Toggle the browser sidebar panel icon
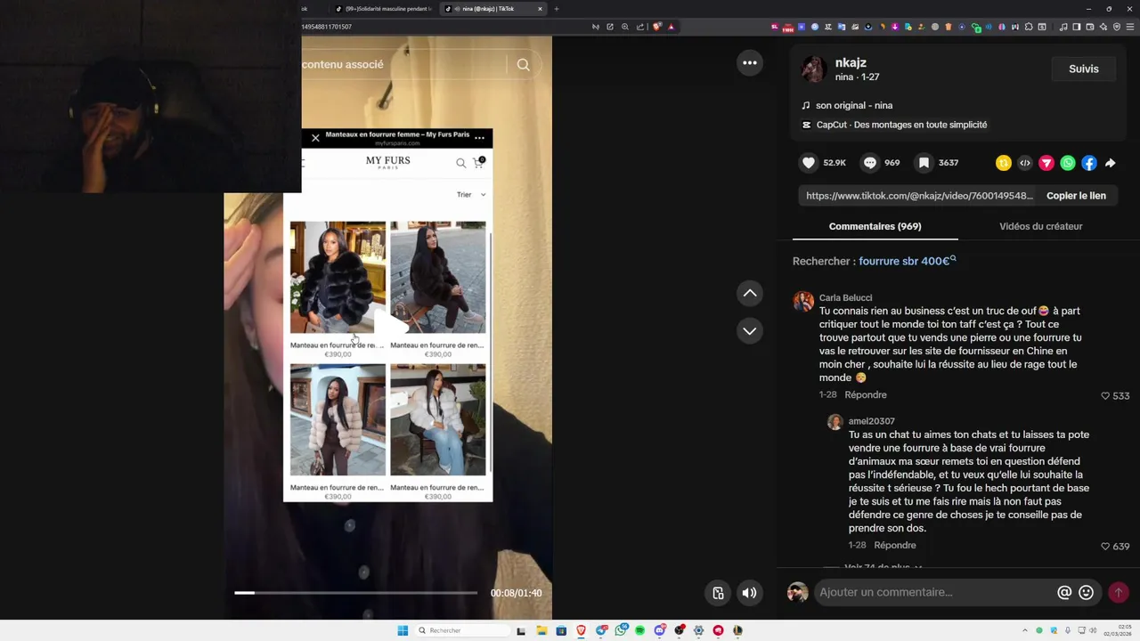The width and height of the screenshot is (1140, 641). (1076, 27)
